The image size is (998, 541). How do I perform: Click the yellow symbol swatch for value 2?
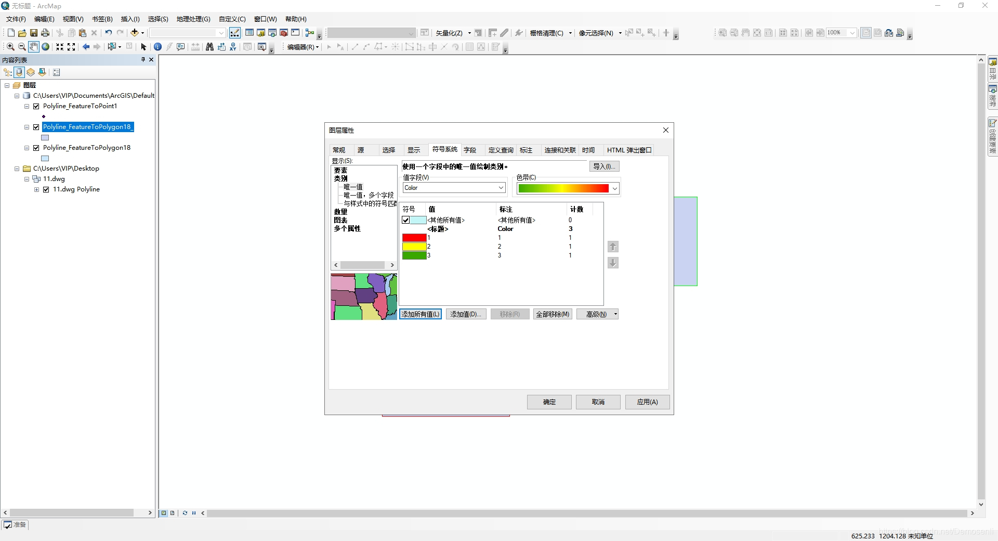[414, 247]
